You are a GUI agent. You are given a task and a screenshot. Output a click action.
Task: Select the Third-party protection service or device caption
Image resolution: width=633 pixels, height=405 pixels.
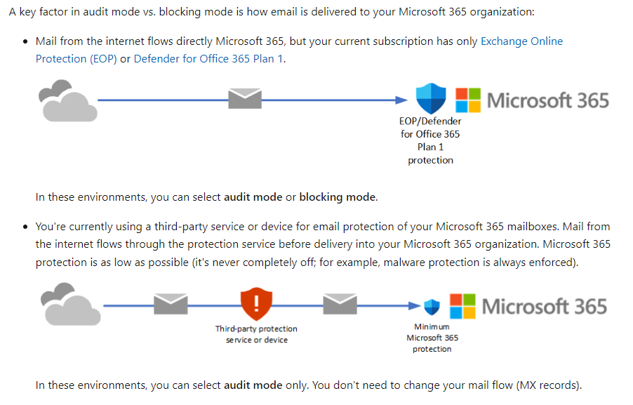coord(256,334)
